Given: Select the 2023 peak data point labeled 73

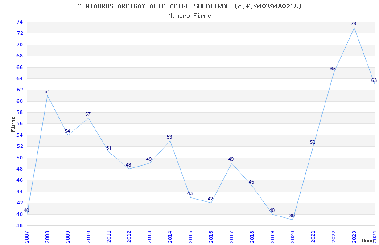Looking at the screenshot, I should pyautogui.click(x=354, y=24).
